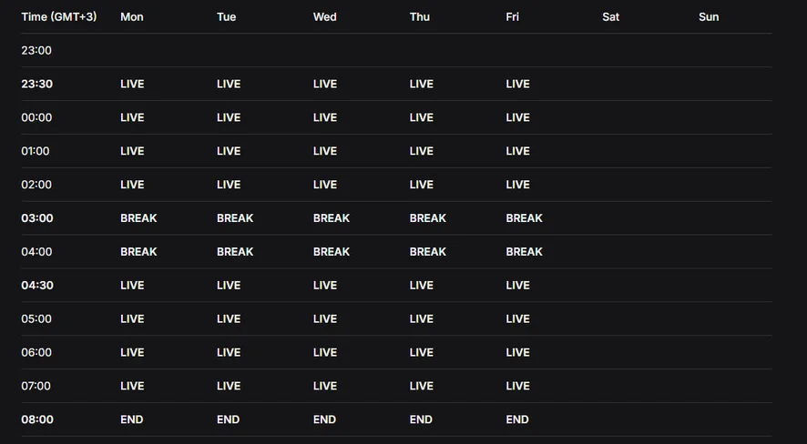Click Thursday's END cell at 08:00
The height and width of the screenshot is (444, 807).
421,419
